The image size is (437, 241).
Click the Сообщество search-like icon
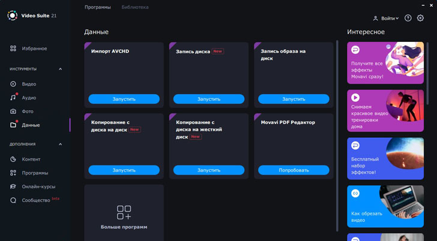pyautogui.click(x=13, y=200)
